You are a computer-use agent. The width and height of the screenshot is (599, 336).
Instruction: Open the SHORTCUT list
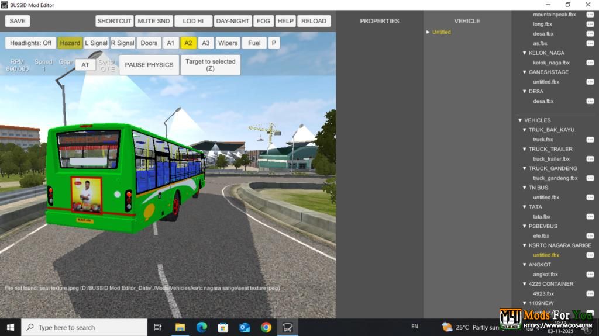tap(114, 21)
